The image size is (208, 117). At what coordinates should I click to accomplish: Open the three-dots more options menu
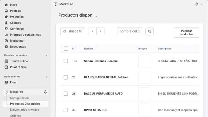coord(203,4)
